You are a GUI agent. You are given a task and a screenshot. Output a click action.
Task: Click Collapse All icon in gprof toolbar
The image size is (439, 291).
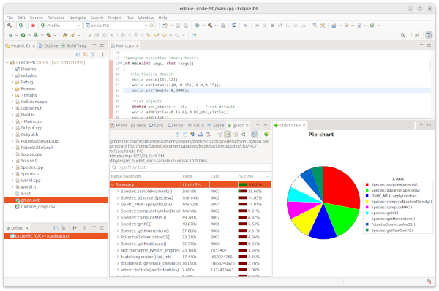coord(185,135)
